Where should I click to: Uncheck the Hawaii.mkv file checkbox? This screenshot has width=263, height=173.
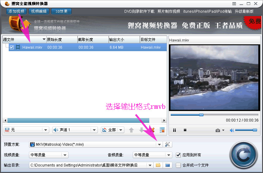pyautogui.click(x=12, y=47)
